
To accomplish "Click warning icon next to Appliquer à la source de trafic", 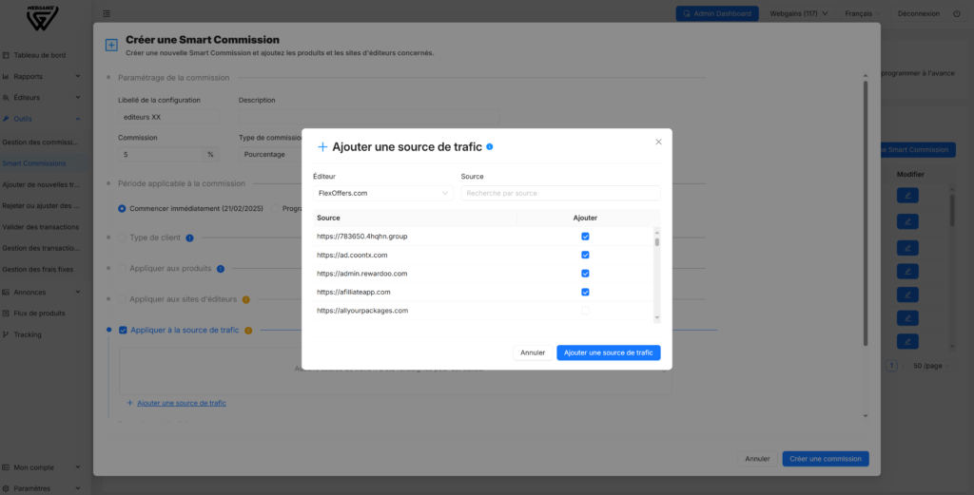I will 248,331.
